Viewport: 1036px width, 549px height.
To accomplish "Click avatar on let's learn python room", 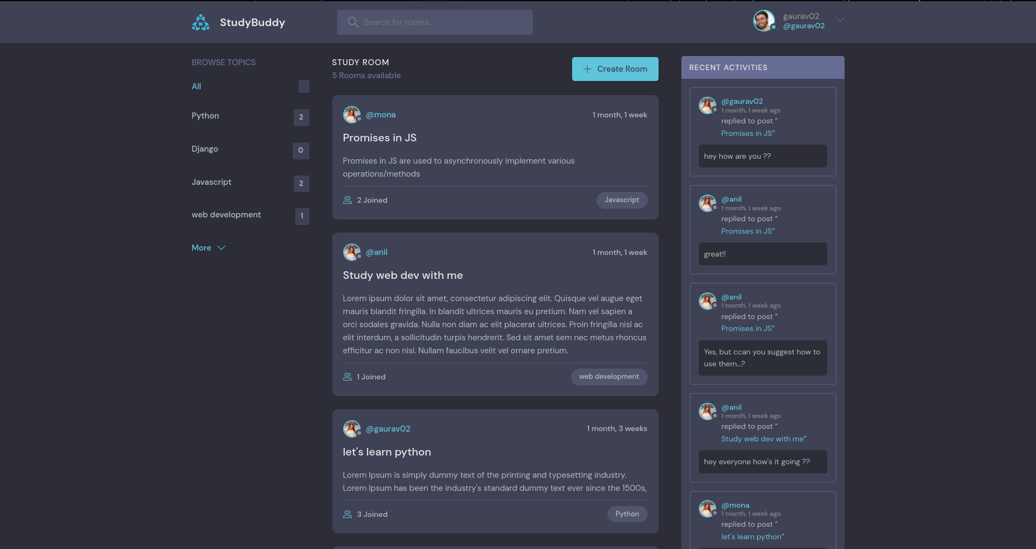I will tap(351, 429).
